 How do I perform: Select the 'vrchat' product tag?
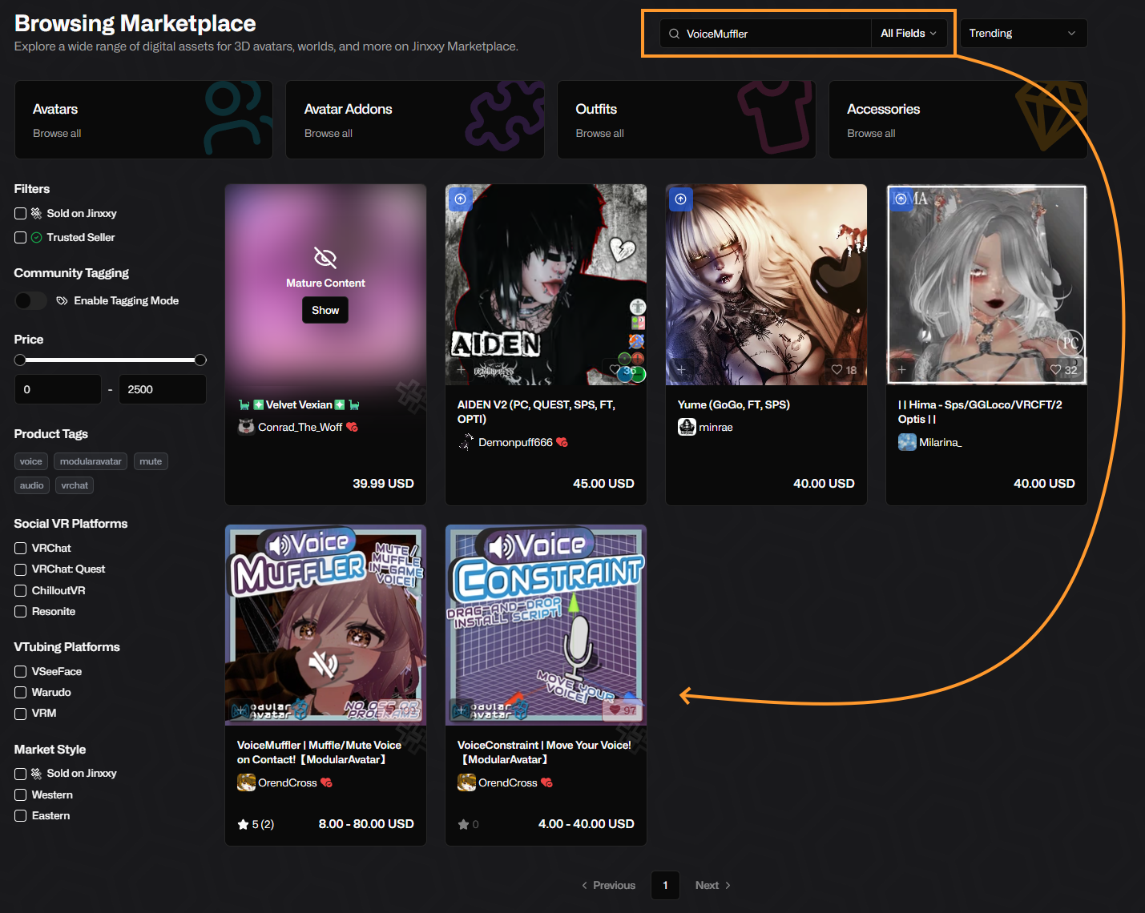coord(75,485)
